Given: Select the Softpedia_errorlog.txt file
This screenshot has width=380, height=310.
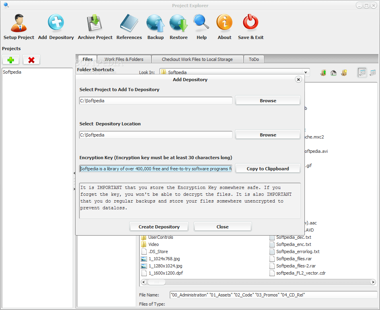Looking at the screenshot, I should coord(295,252).
